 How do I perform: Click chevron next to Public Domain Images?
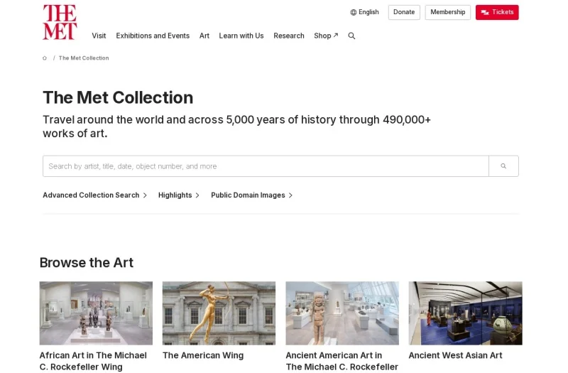coord(290,195)
